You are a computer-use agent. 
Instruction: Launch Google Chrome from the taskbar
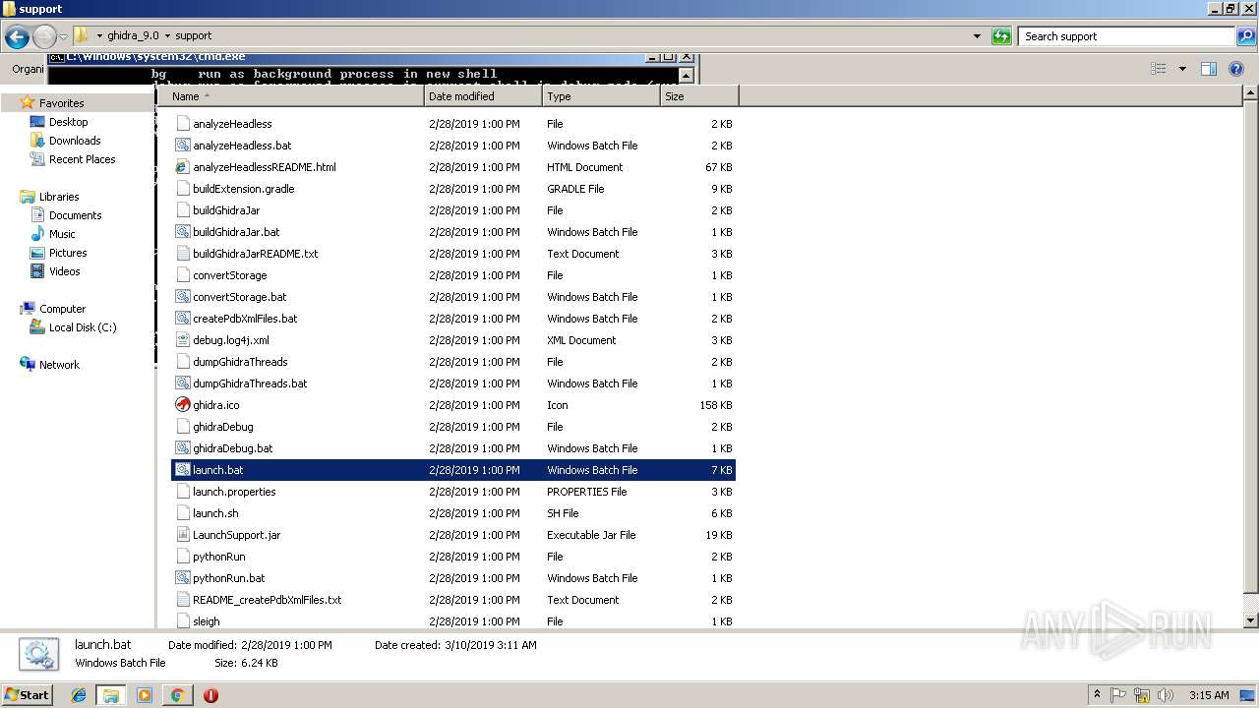coord(177,695)
